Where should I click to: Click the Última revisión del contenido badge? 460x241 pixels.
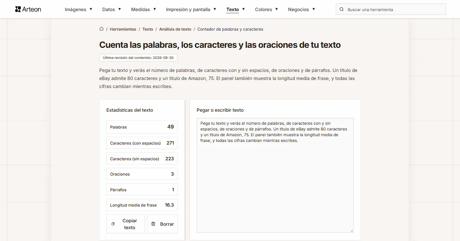tap(138, 58)
